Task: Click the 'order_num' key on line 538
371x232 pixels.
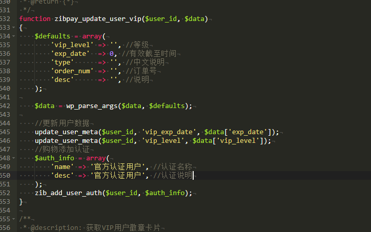Action: 72,71
